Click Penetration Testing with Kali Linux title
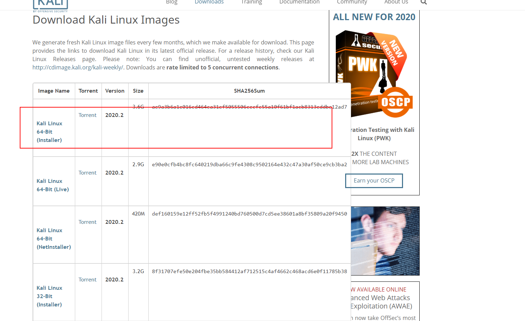 coord(382,134)
